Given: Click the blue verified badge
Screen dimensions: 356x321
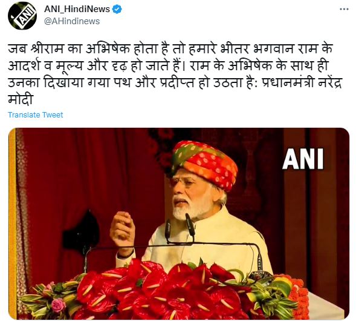Looking at the screenshot, I should 117,10.
